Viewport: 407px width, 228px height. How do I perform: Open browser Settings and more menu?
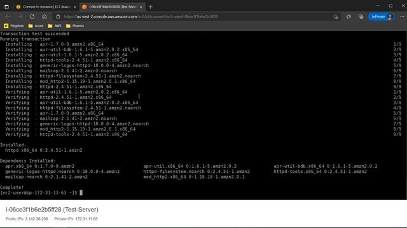click(x=402, y=16)
